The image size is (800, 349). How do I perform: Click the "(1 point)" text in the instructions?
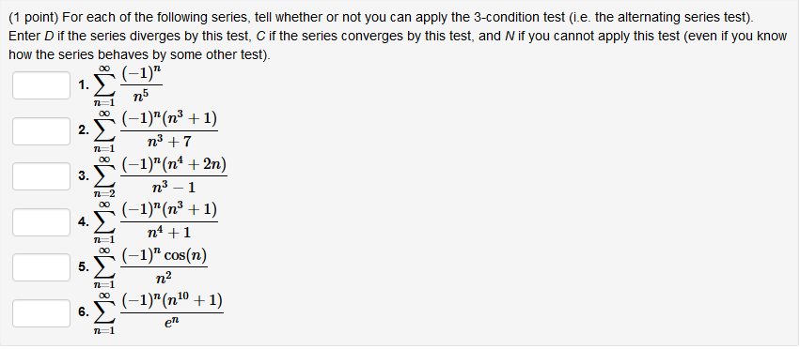pos(34,18)
